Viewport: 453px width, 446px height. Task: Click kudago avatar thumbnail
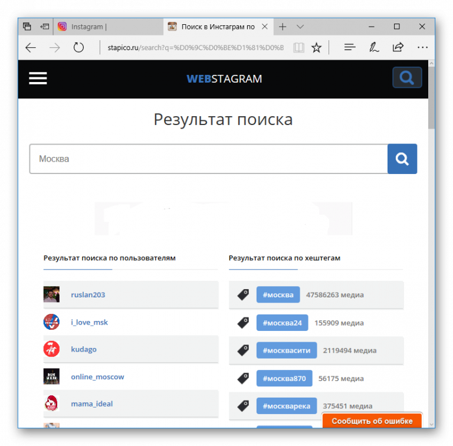pyautogui.click(x=51, y=349)
